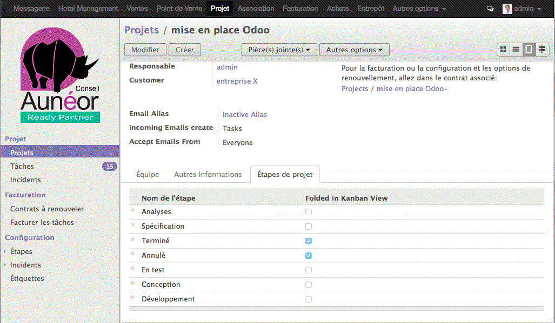Enable folding for the Conception stage
555x323 pixels.
308,284
